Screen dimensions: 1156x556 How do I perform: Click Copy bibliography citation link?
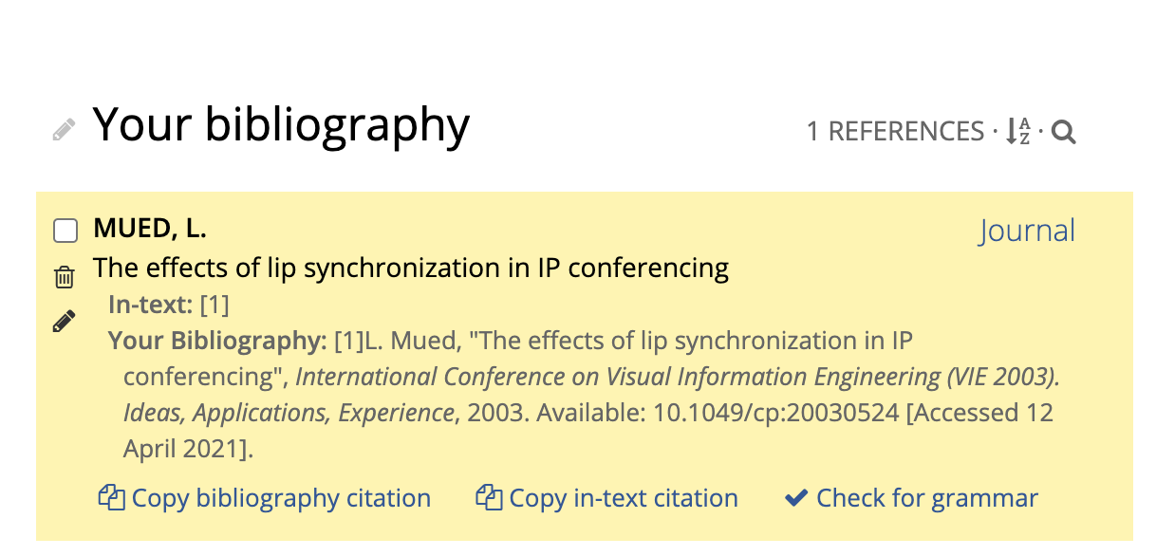tap(281, 498)
